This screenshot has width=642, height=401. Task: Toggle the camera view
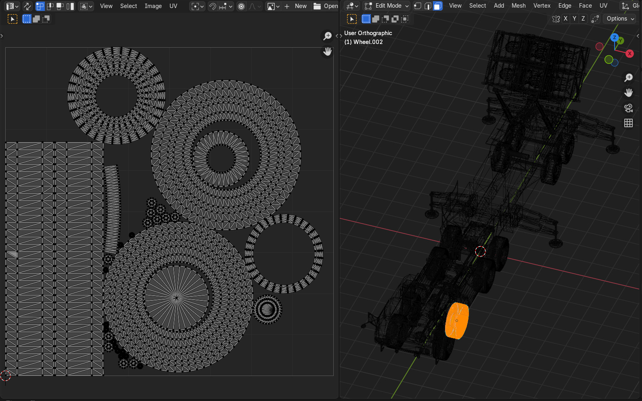(629, 108)
